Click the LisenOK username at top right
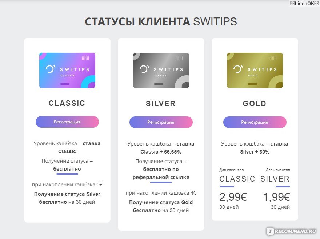The image size is (320, 239). [304, 3]
